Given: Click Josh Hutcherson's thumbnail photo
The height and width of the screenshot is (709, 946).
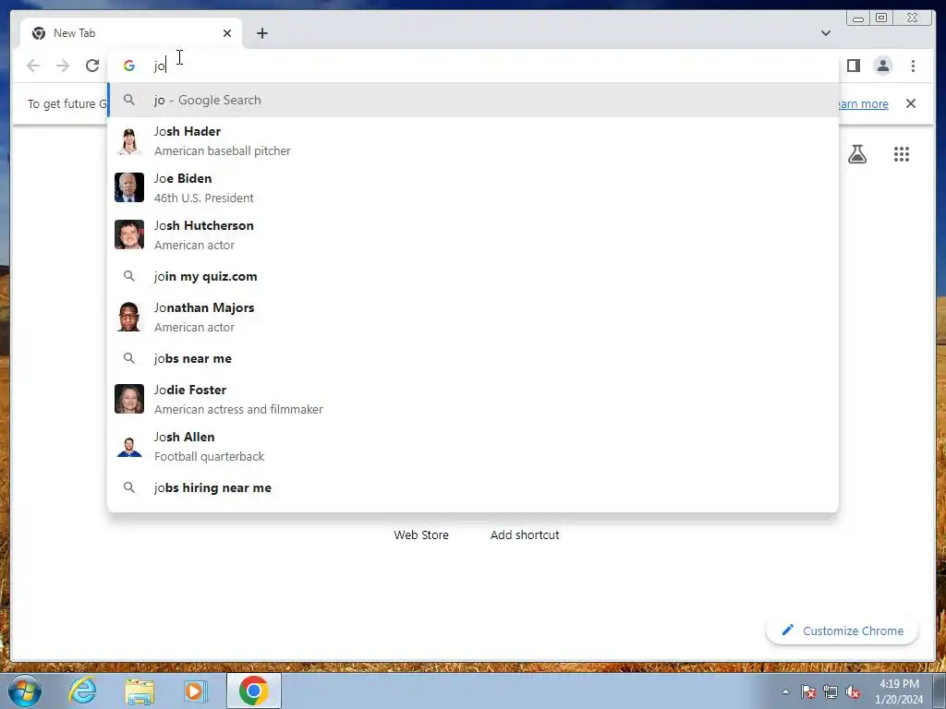Looking at the screenshot, I should tap(129, 234).
